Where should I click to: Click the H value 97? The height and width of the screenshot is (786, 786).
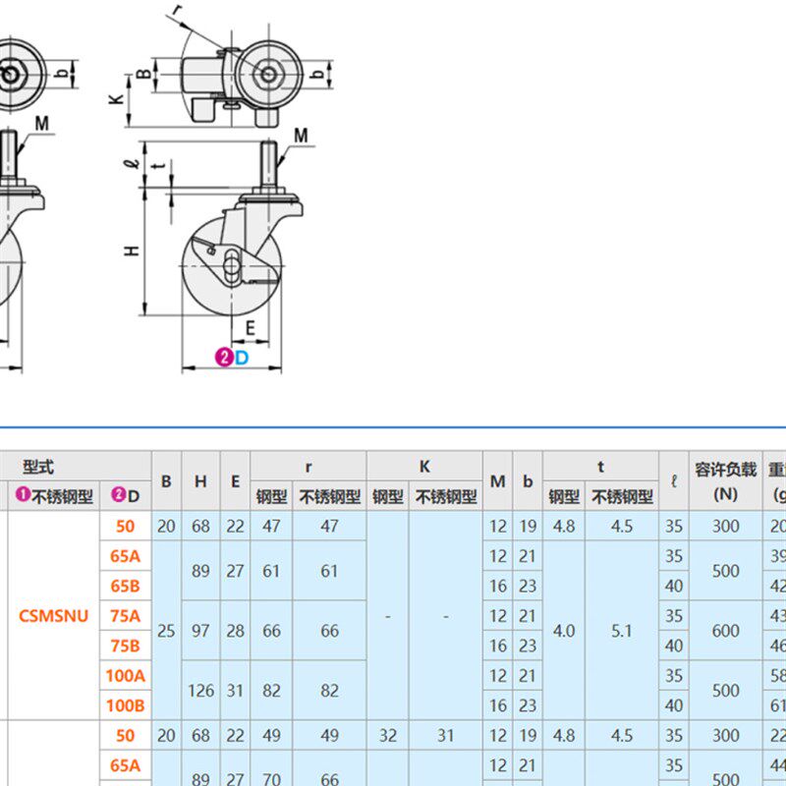coord(200,631)
